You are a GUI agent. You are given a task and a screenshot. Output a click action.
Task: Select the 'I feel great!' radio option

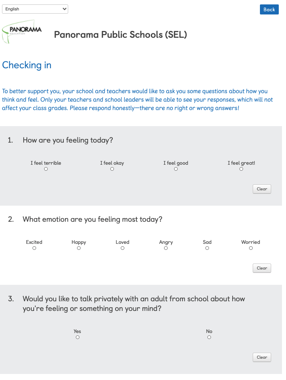click(241, 169)
